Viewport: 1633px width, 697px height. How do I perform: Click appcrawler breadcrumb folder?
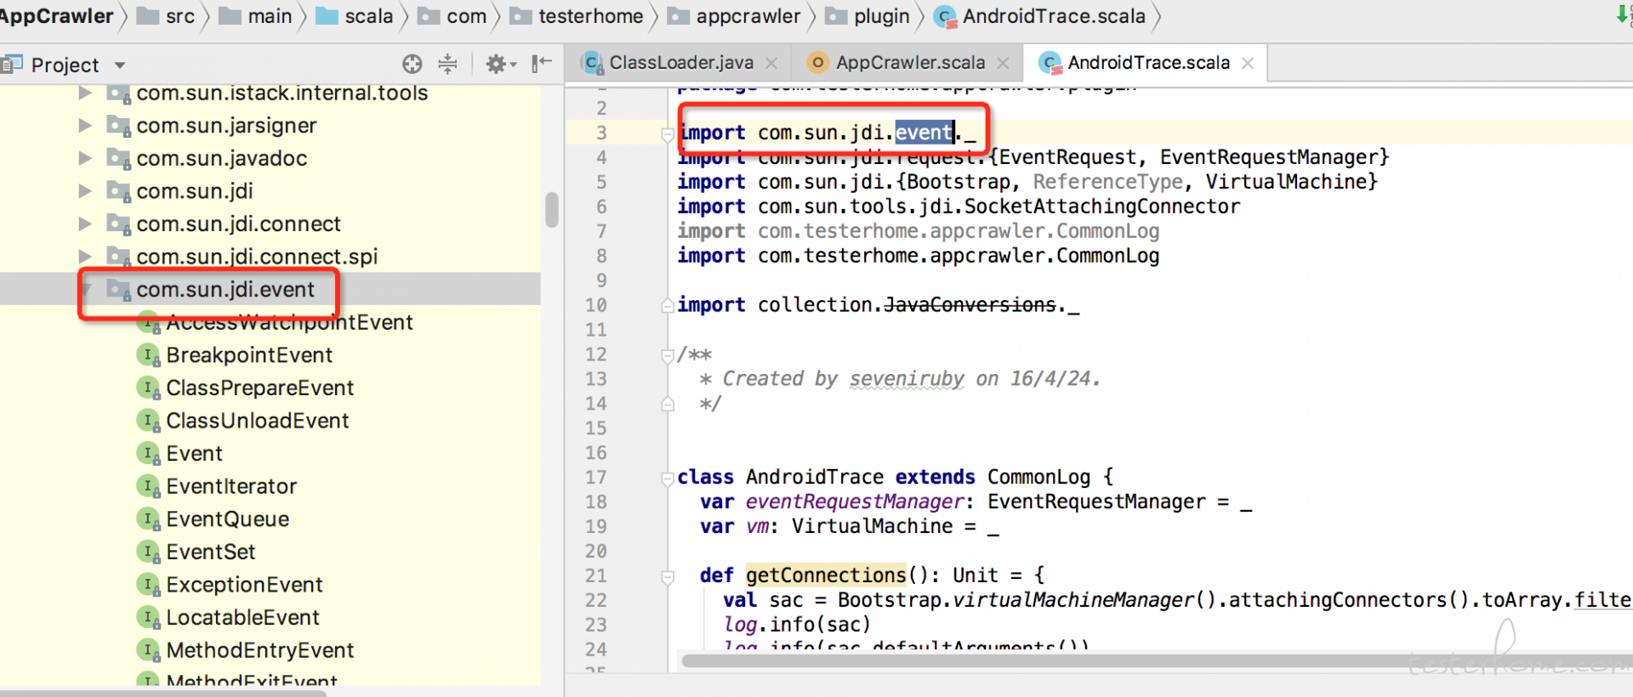pos(734,16)
